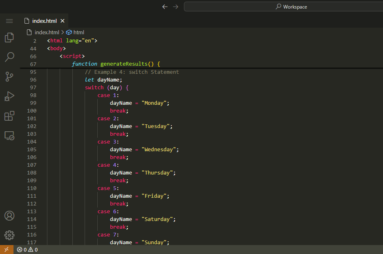This screenshot has height=254, width=383.
Task: Click the Go Forward arrow
Action: [176, 7]
